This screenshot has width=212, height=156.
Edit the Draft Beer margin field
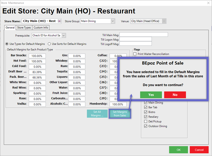(x=37, y=72)
